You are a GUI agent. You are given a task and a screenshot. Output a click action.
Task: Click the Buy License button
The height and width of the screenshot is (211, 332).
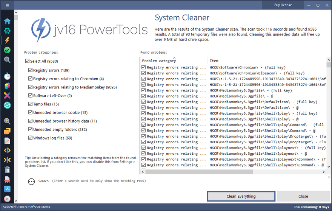pos(283,5)
